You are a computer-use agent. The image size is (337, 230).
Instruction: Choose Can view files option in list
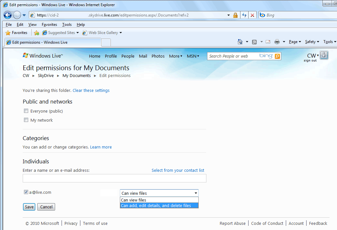tap(159, 200)
